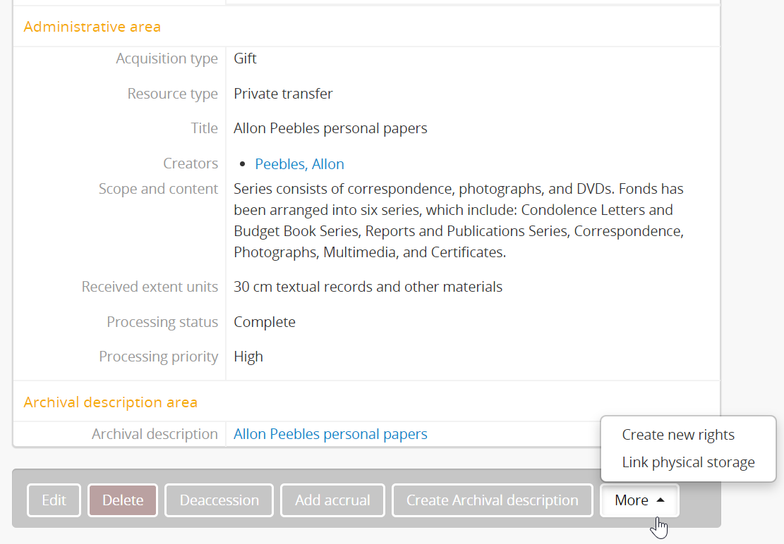Click the High processing priority value

coord(248,357)
